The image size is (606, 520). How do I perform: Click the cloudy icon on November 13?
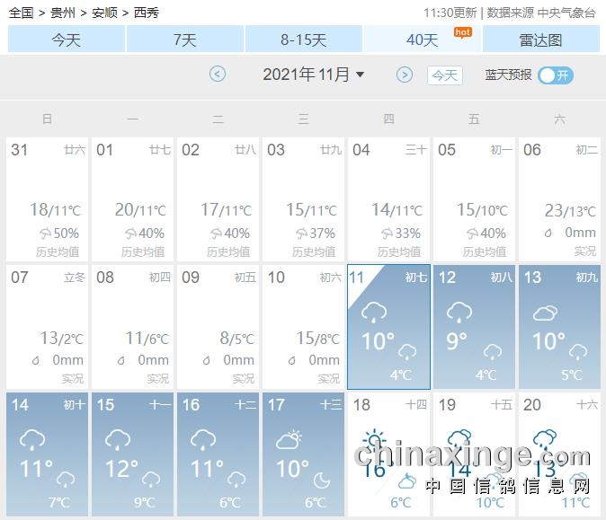[544, 313]
